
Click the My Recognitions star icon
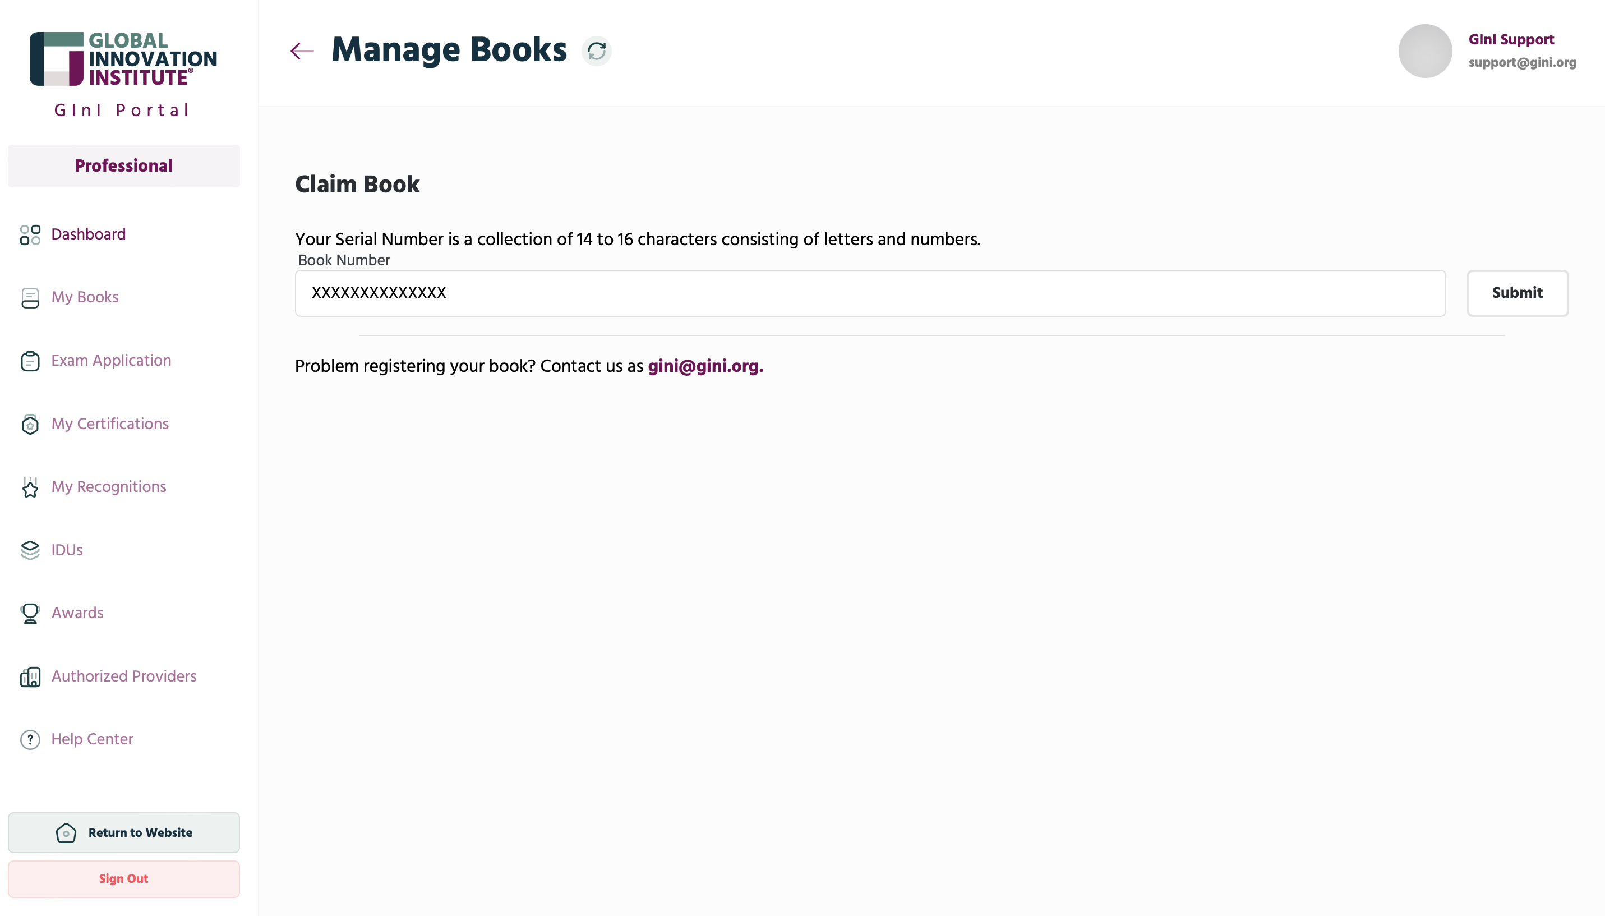pos(30,487)
